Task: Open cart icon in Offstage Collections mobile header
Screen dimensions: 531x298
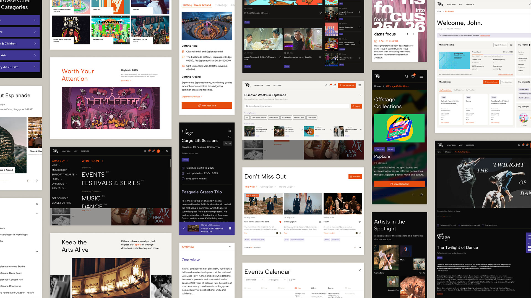Action: coord(413,76)
